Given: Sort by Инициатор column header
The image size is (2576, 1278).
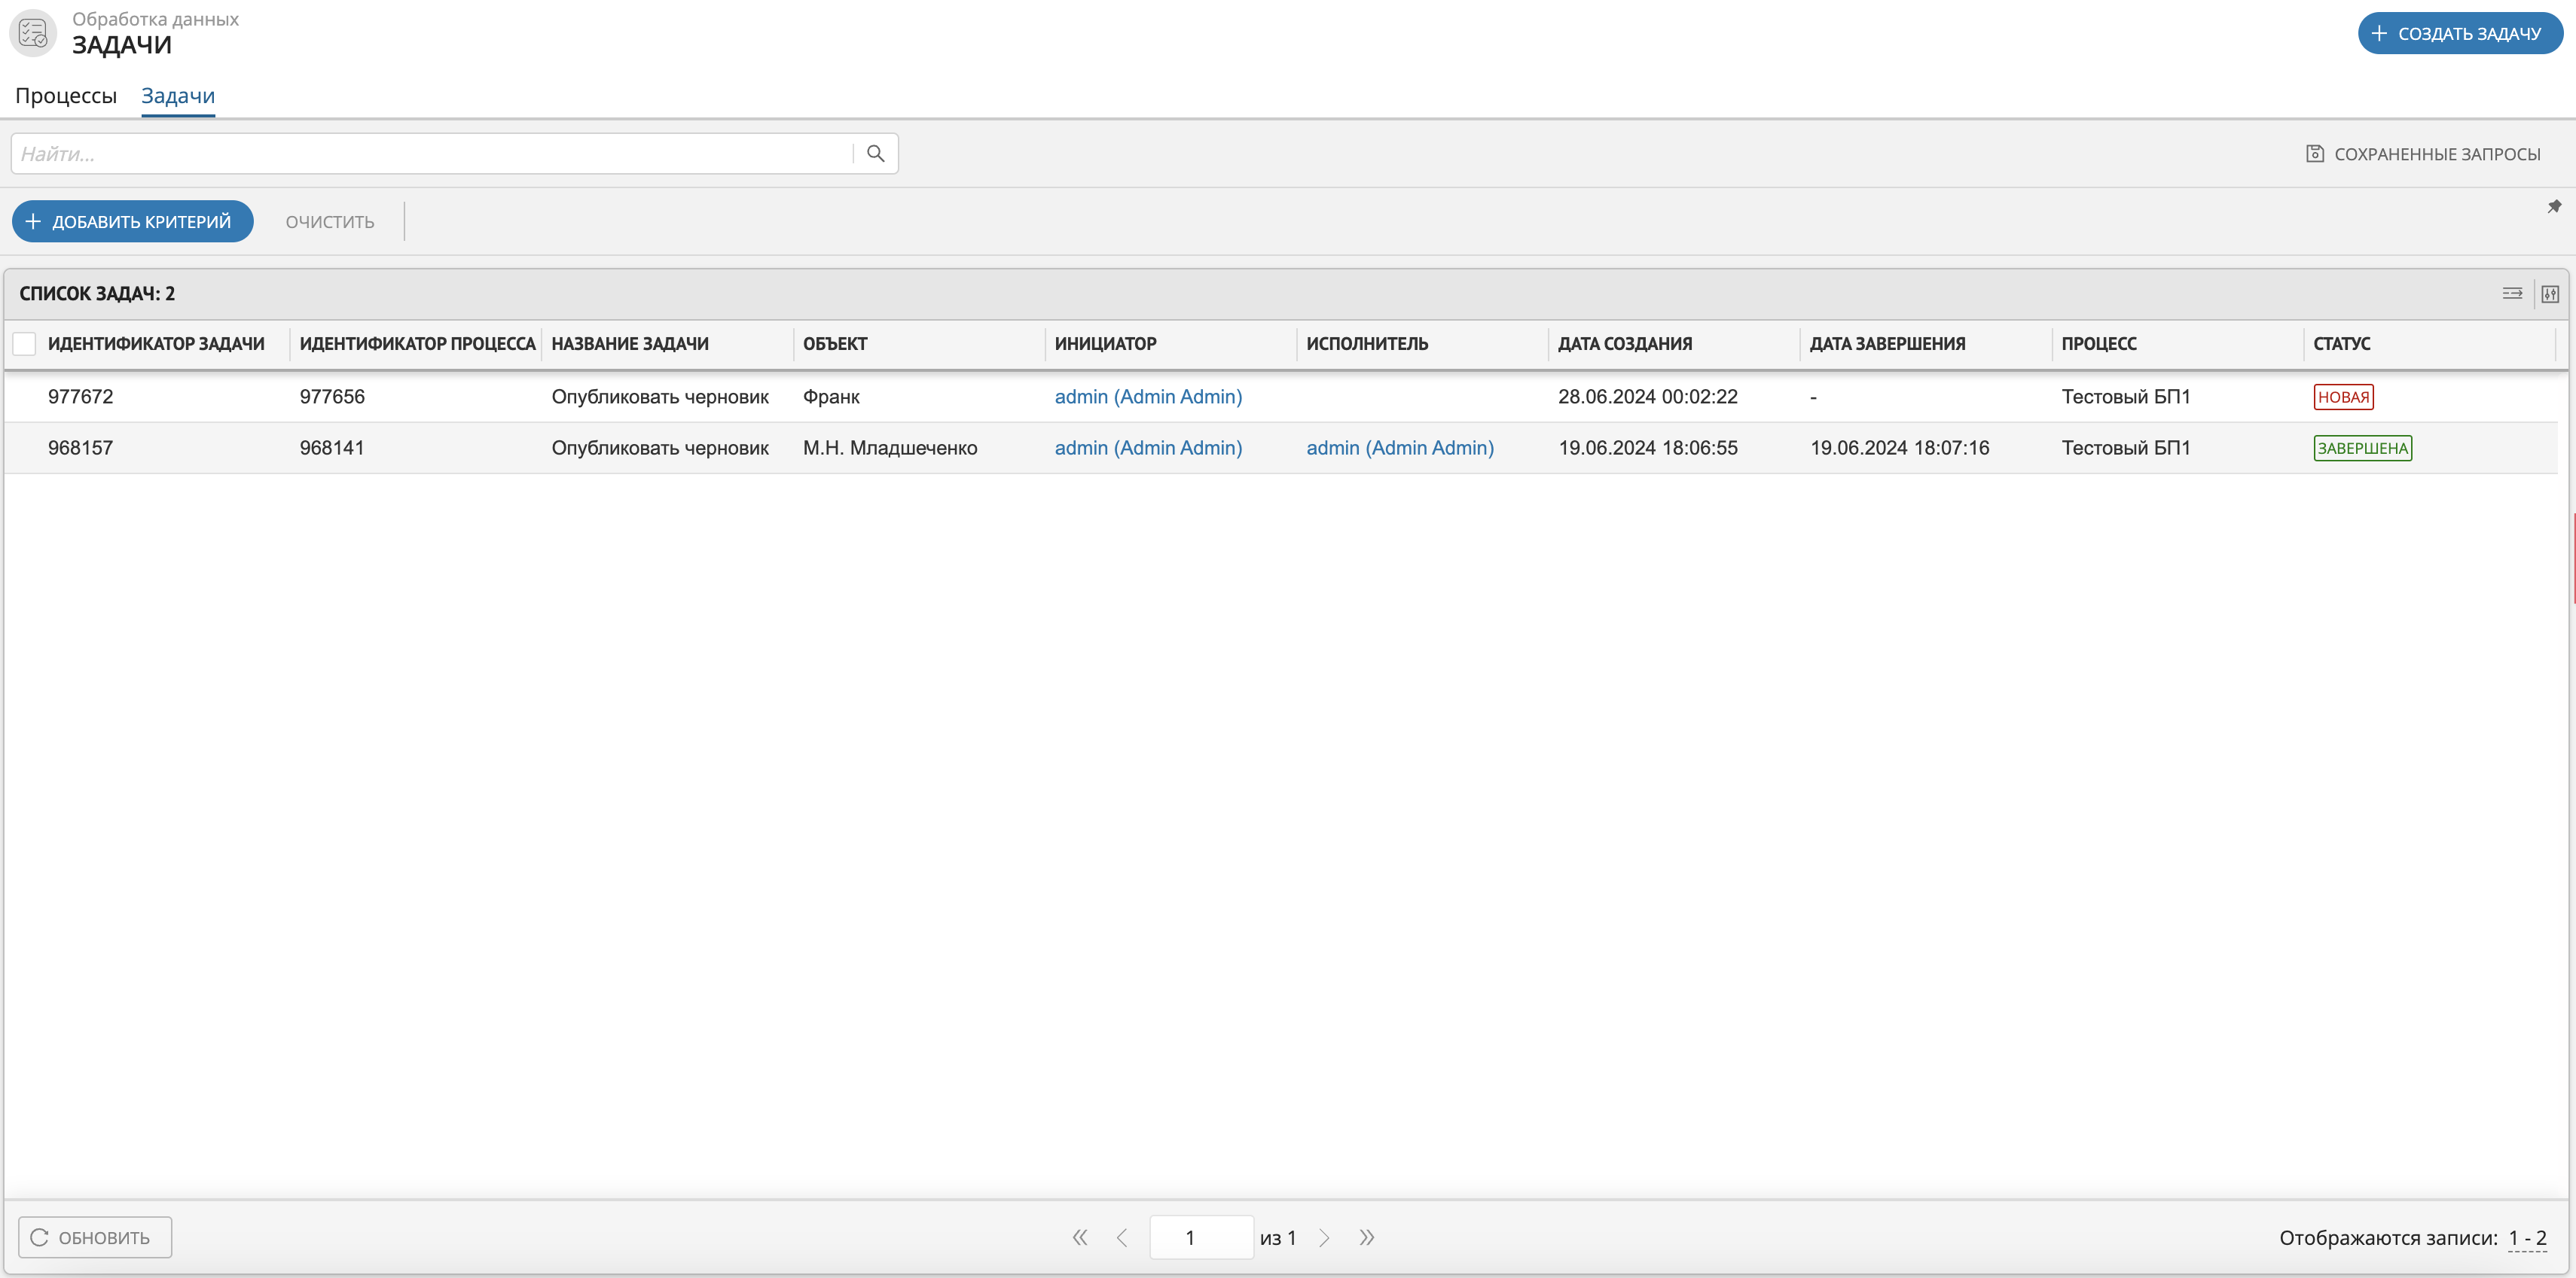Looking at the screenshot, I should click(x=1105, y=344).
